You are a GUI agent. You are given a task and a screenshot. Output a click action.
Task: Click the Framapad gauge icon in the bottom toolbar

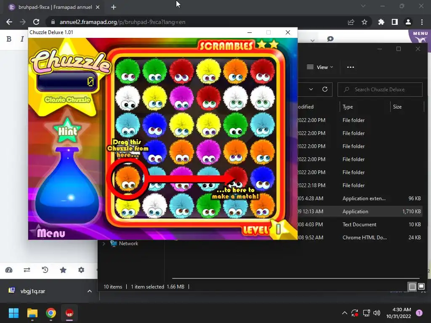[x=9, y=270]
